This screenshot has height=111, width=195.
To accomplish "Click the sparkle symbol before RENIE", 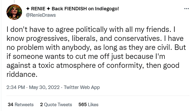I will pyautogui.click(x=28, y=9).
